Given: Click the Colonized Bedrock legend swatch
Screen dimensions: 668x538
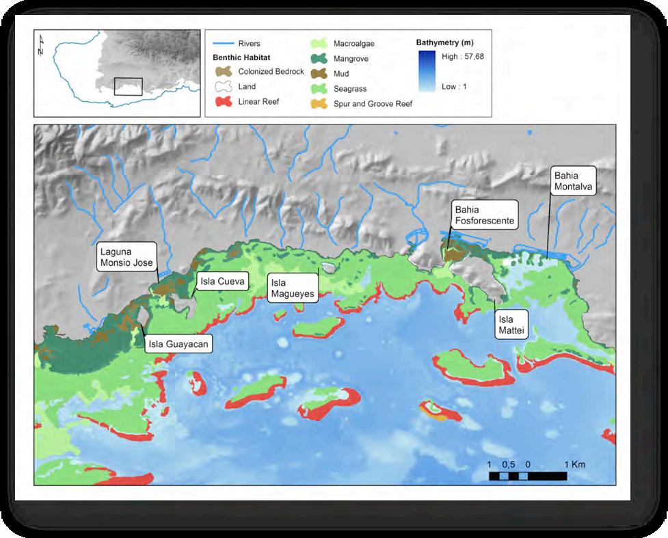Looking at the screenshot, I should tap(223, 71).
